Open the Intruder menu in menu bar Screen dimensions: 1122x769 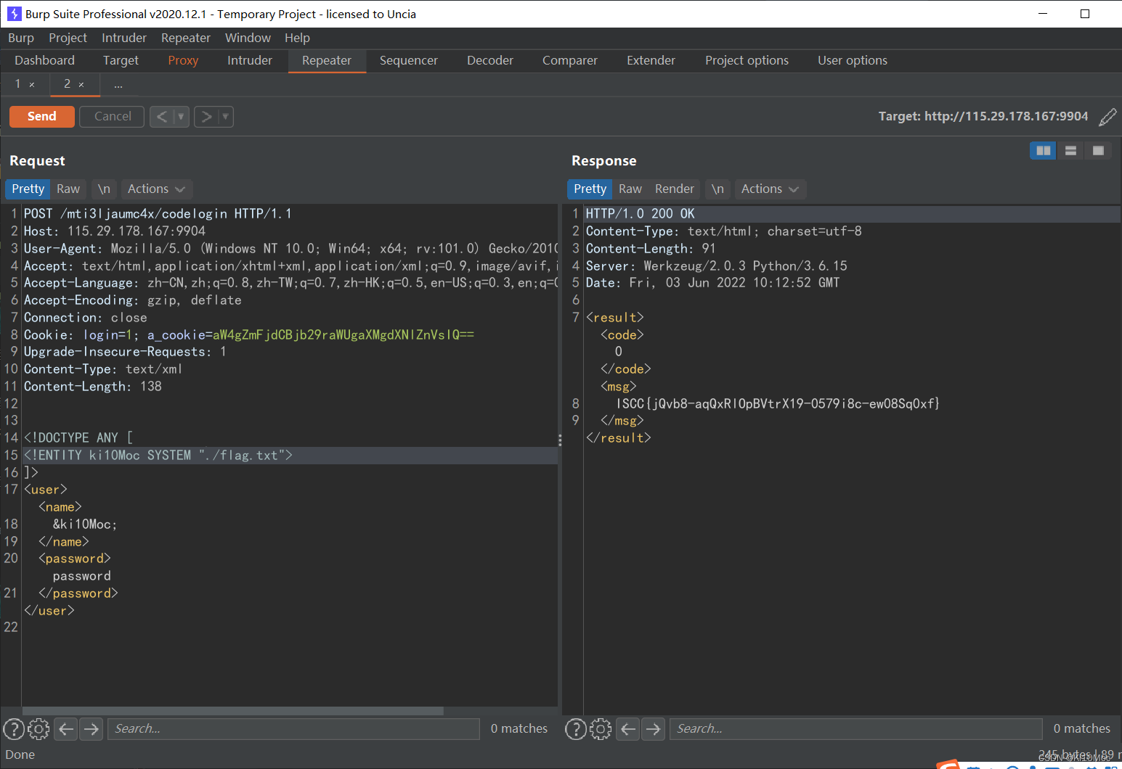124,38
